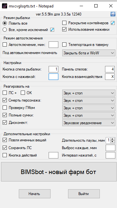Select the Ловить все radio button
The width and height of the screenshot is (117, 208).
coord(5,23)
